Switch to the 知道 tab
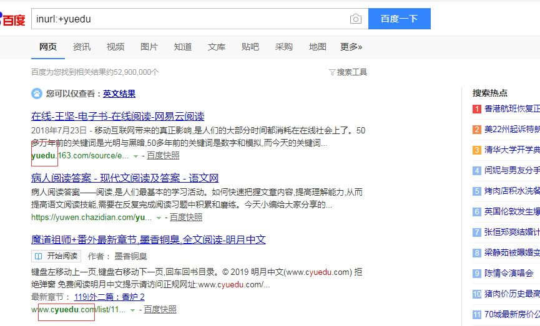540x326 pixels. click(x=183, y=47)
